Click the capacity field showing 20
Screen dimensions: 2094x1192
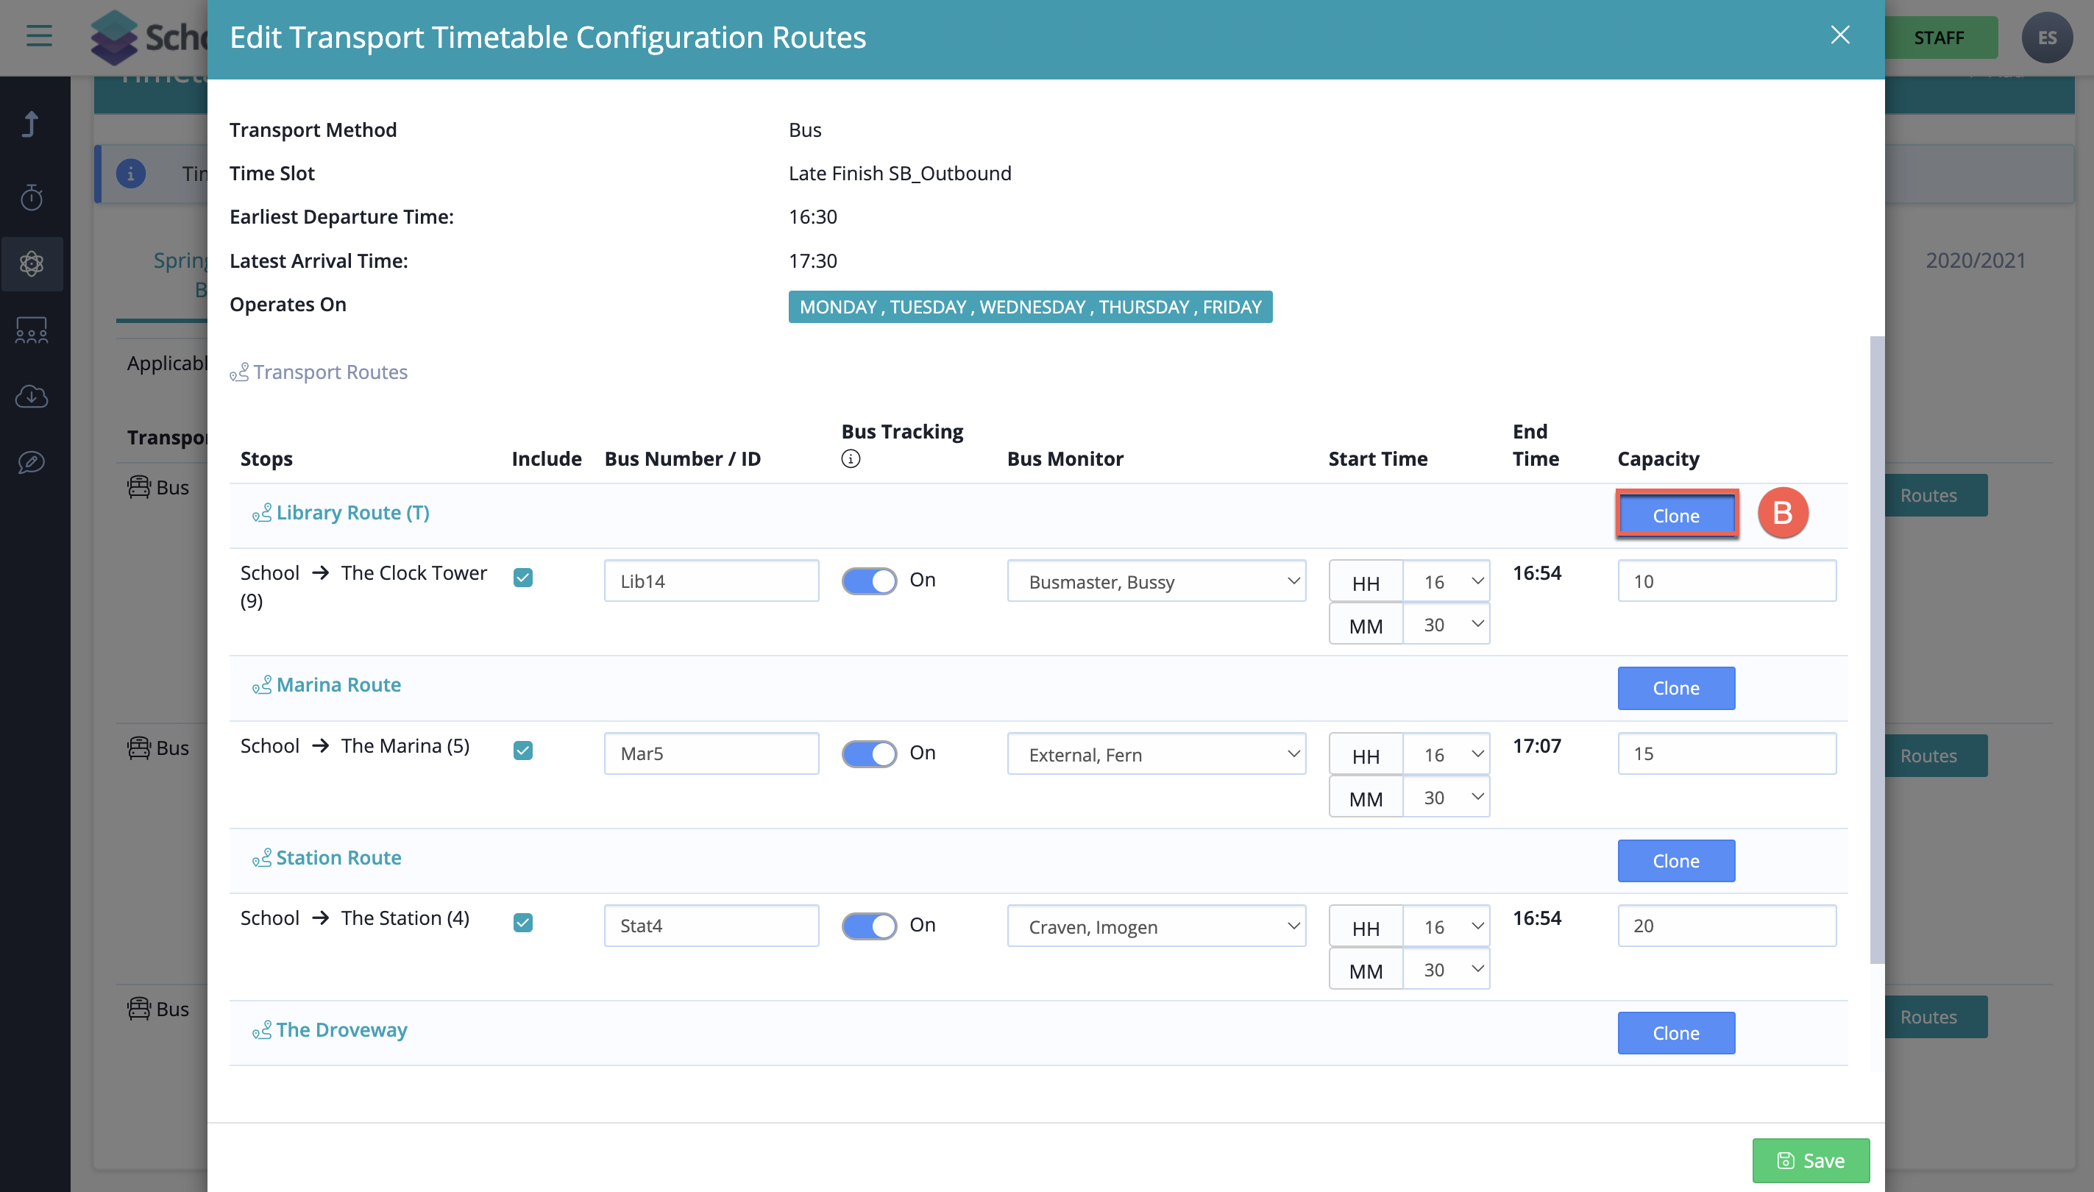pos(1726,927)
